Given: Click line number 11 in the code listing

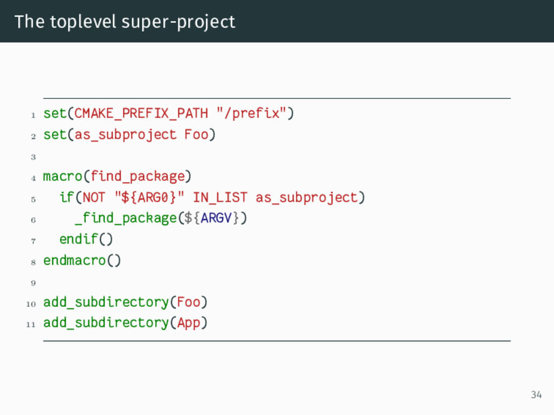Looking at the screenshot, I should pyautogui.click(x=31, y=325).
